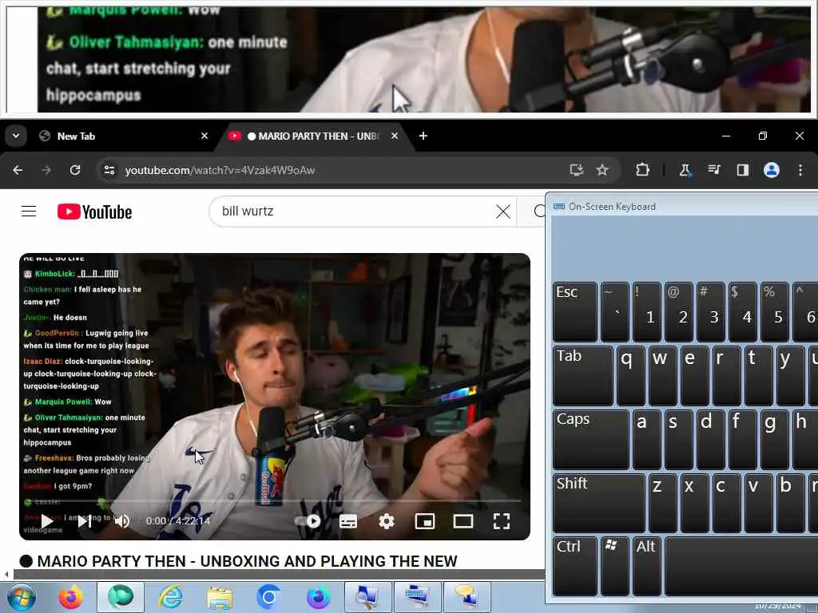Click the q key on On-Screen Keyboard
Viewport: 818px width, 613px height.
(x=631, y=376)
